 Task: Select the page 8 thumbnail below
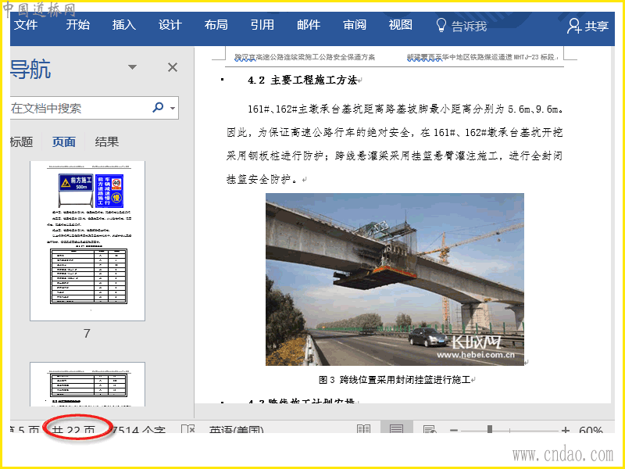[87, 385]
